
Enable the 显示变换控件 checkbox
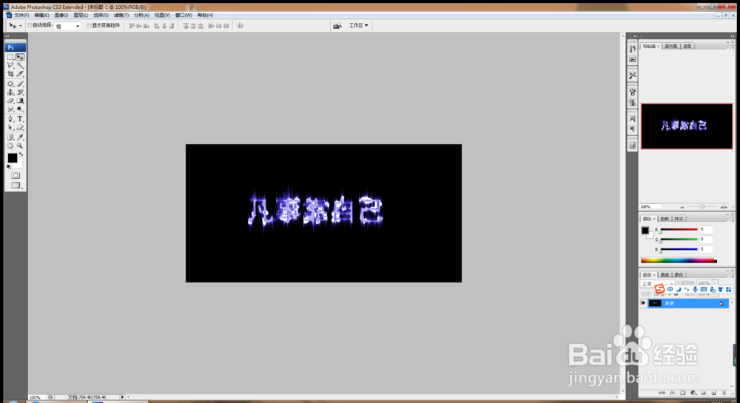(x=89, y=25)
